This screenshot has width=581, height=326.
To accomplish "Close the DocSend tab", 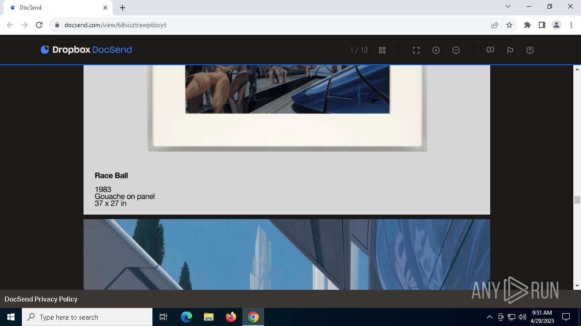I will 105,8.
